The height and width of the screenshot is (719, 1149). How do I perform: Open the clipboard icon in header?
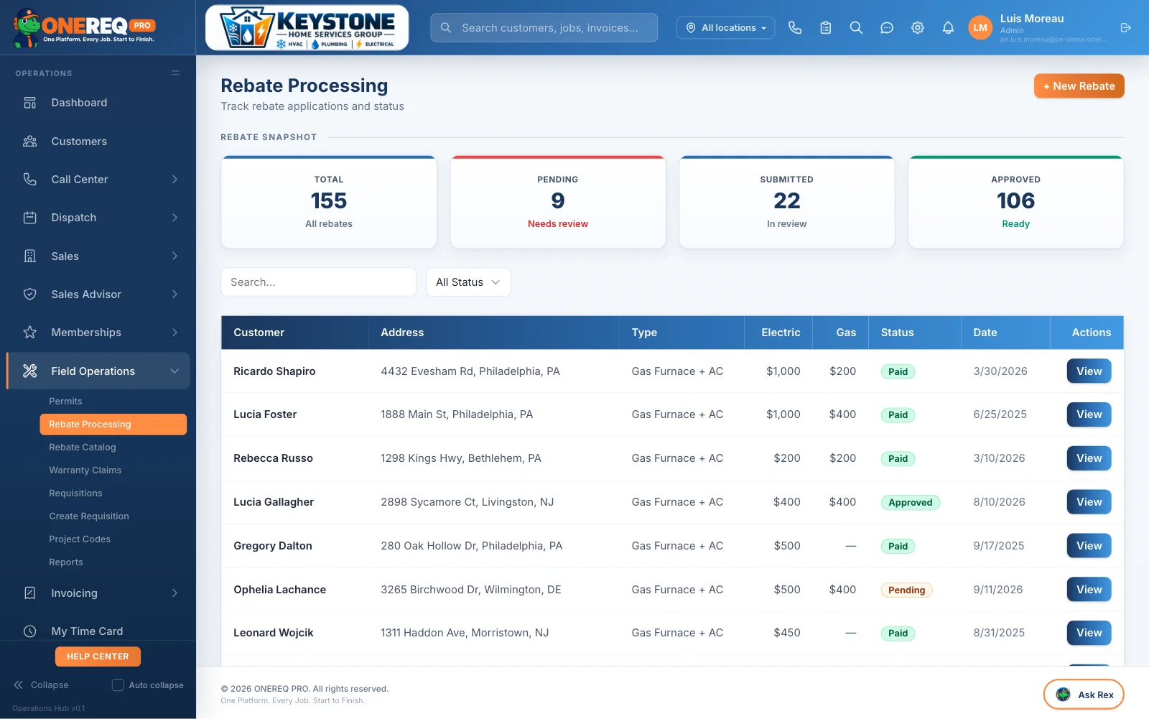(x=826, y=28)
